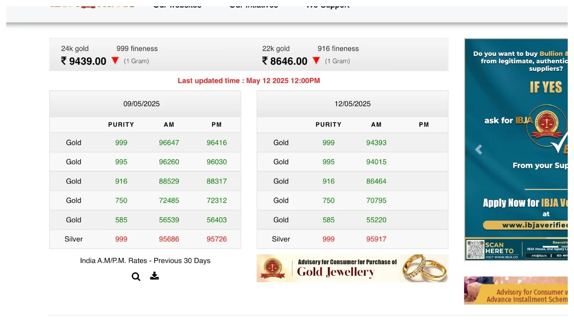Open India A.M/P.M. Rates Previous 30 Days

point(145,261)
